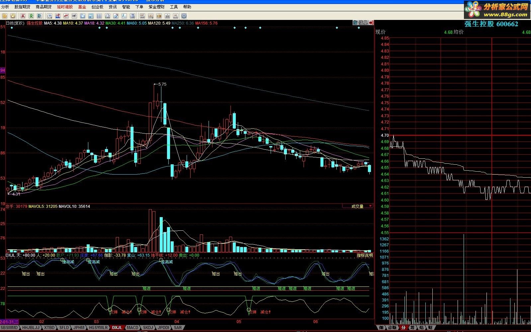Select the pencil drawing tool icon

tap(116, 16)
